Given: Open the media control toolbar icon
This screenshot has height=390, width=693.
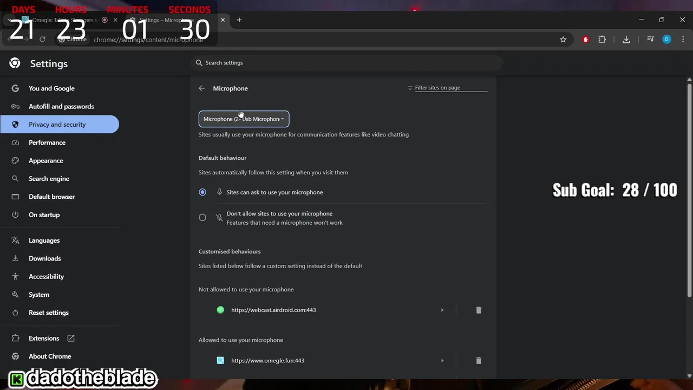Looking at the screenshot, I should click(651, 40).
